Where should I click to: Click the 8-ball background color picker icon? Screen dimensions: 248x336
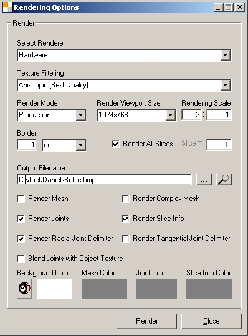[24, 289]
